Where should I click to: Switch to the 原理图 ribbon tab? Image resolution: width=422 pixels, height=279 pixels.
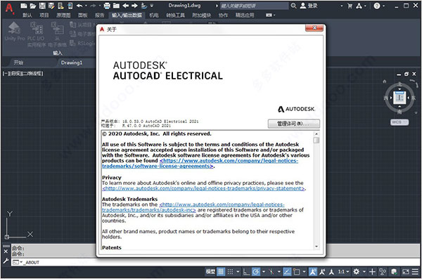[63, 15]
